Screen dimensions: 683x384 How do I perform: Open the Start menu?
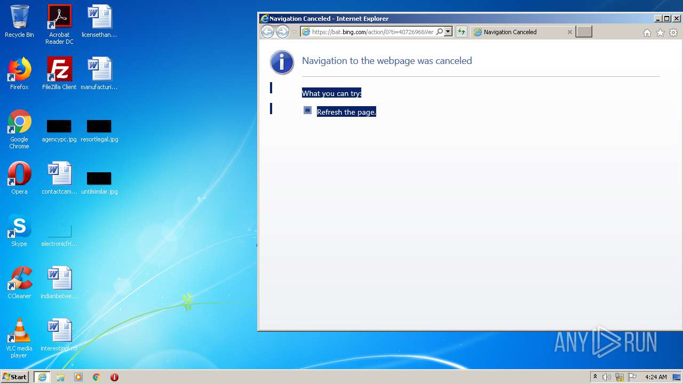(15, 377)
